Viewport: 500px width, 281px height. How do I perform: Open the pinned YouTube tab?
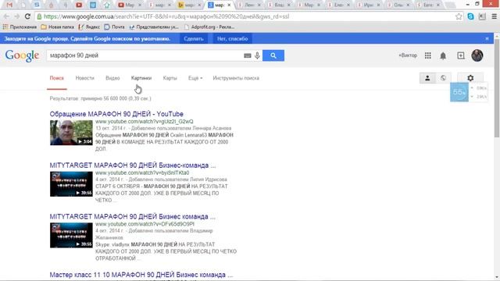click(x=79, y=5)
